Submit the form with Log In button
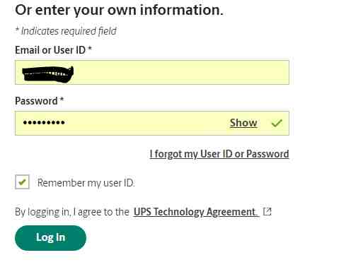 [50, 238]
